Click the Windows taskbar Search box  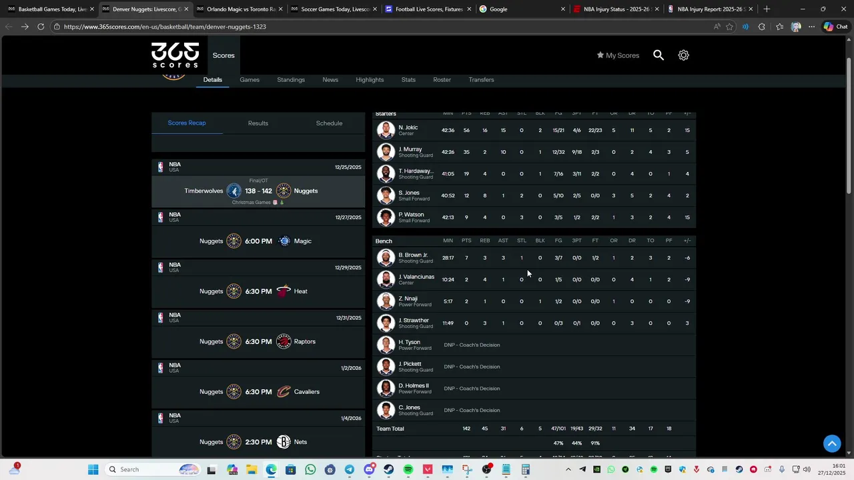(x=154, y=469)
